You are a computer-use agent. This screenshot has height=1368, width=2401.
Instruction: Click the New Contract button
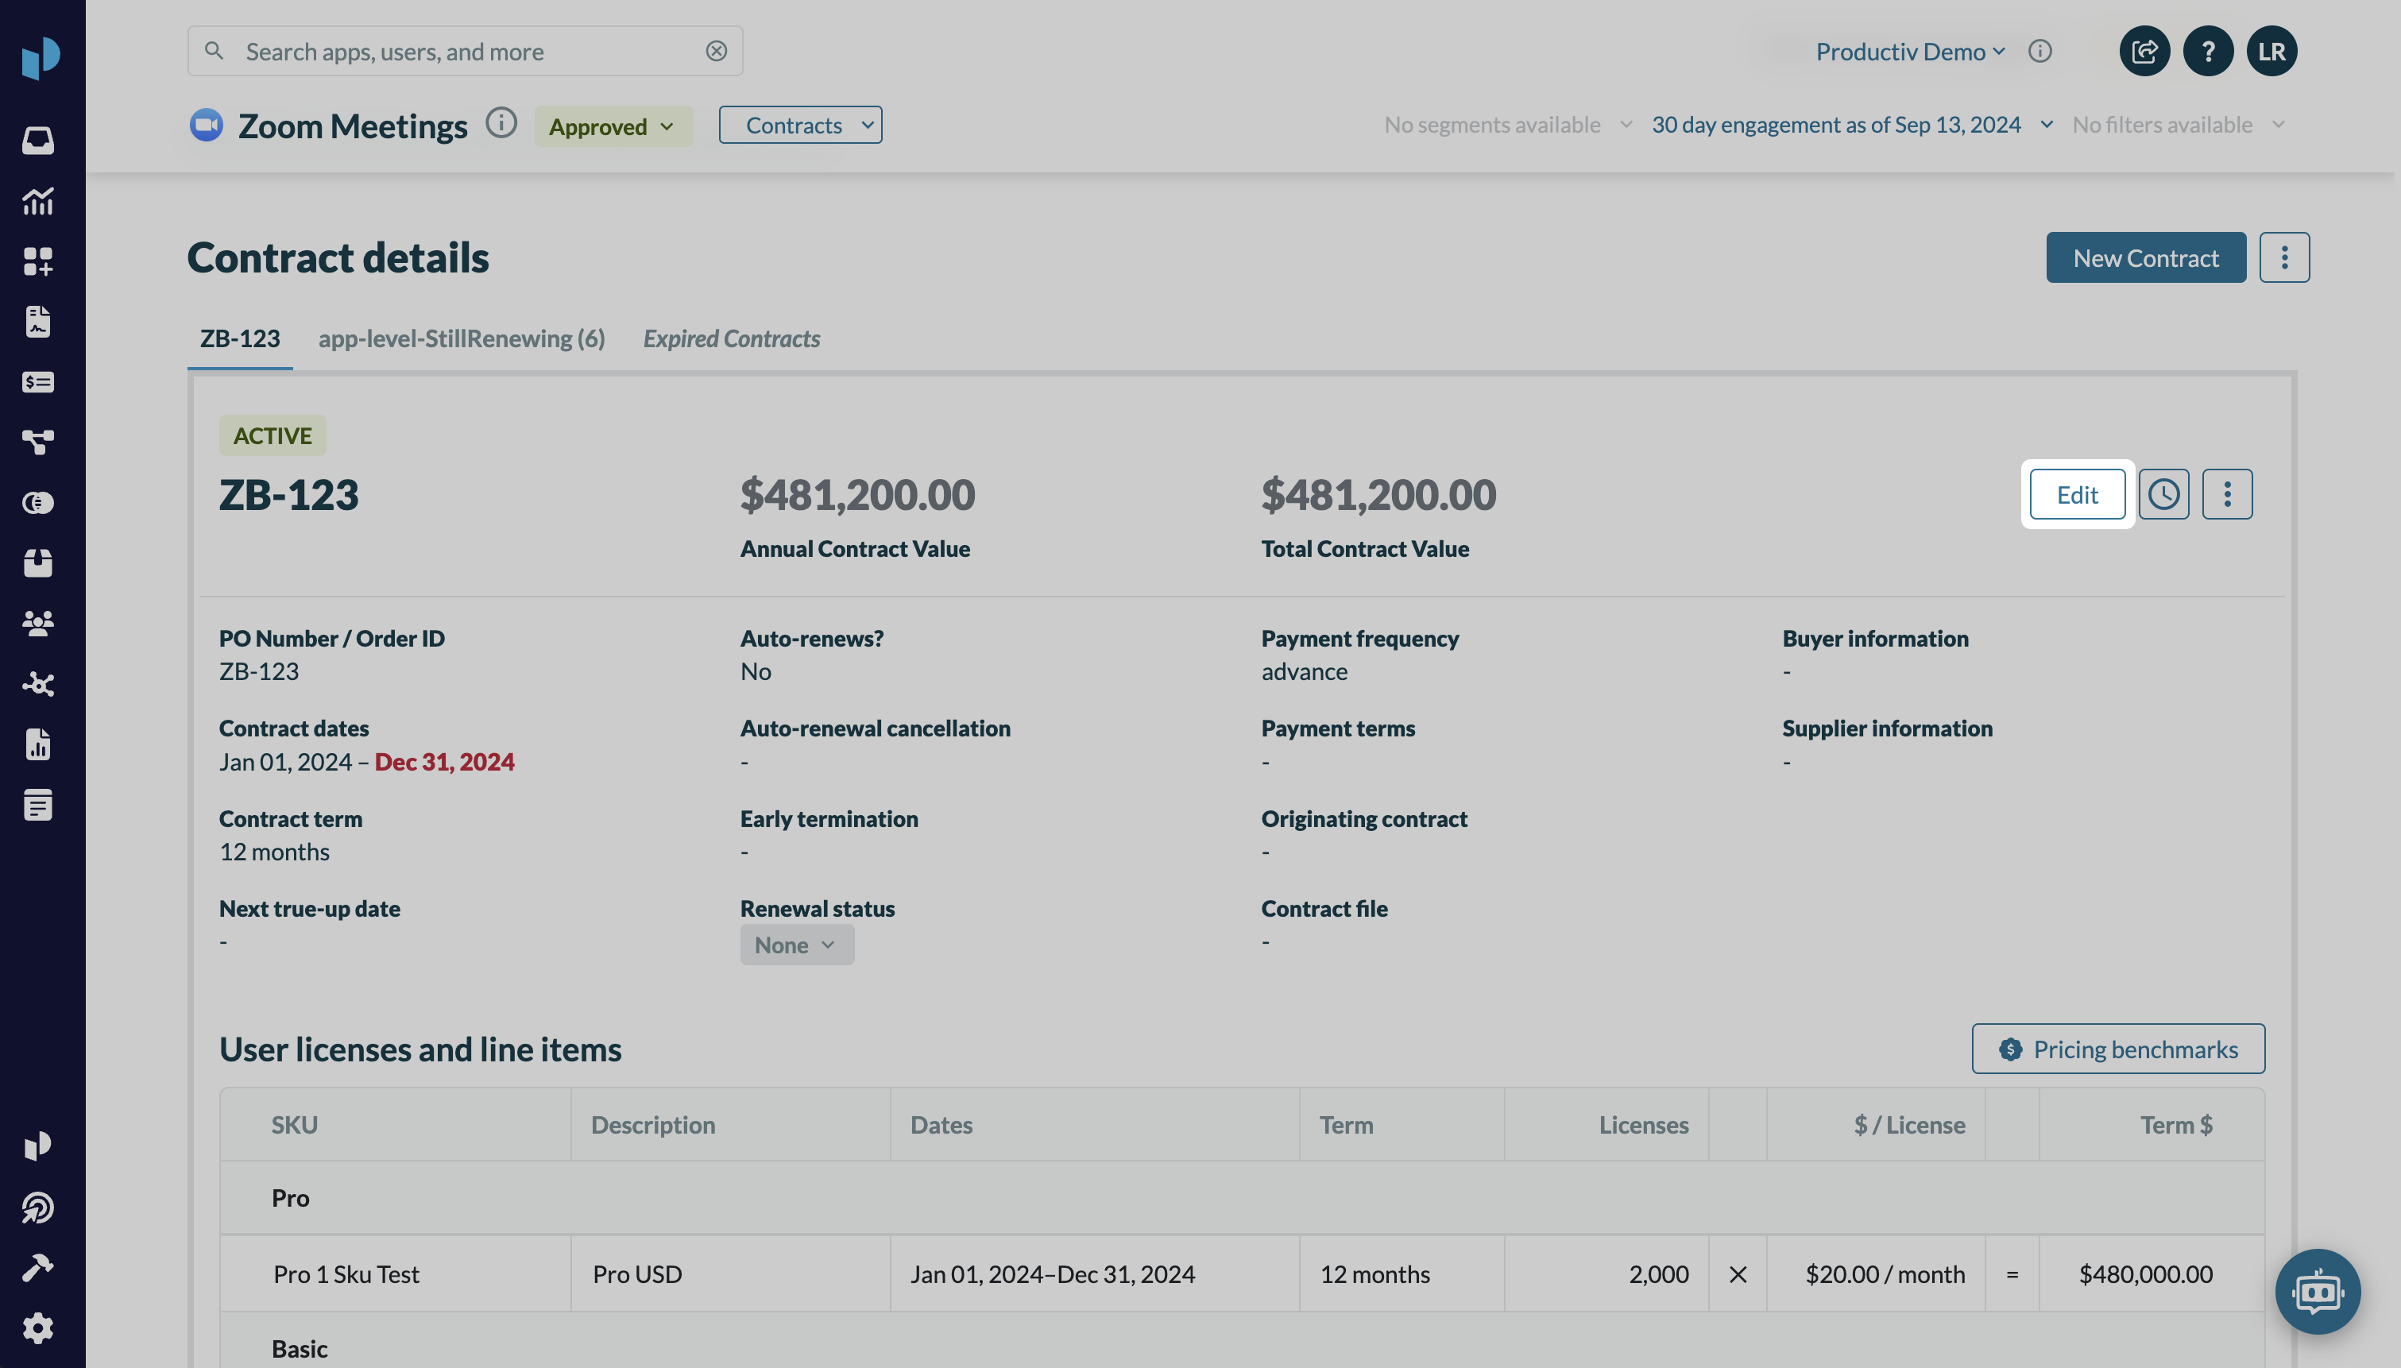[x=2145, y=257]
